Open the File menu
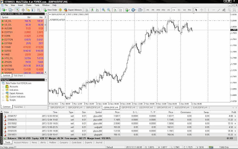The height and width of the screenshot is (149, 238). [x=6, y=5]
